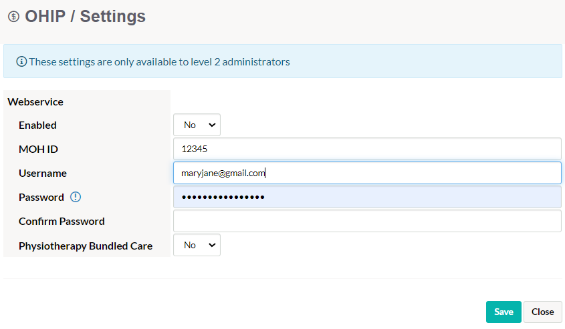
Task: Close the settings dialog
Action: (x=542, y=312)
